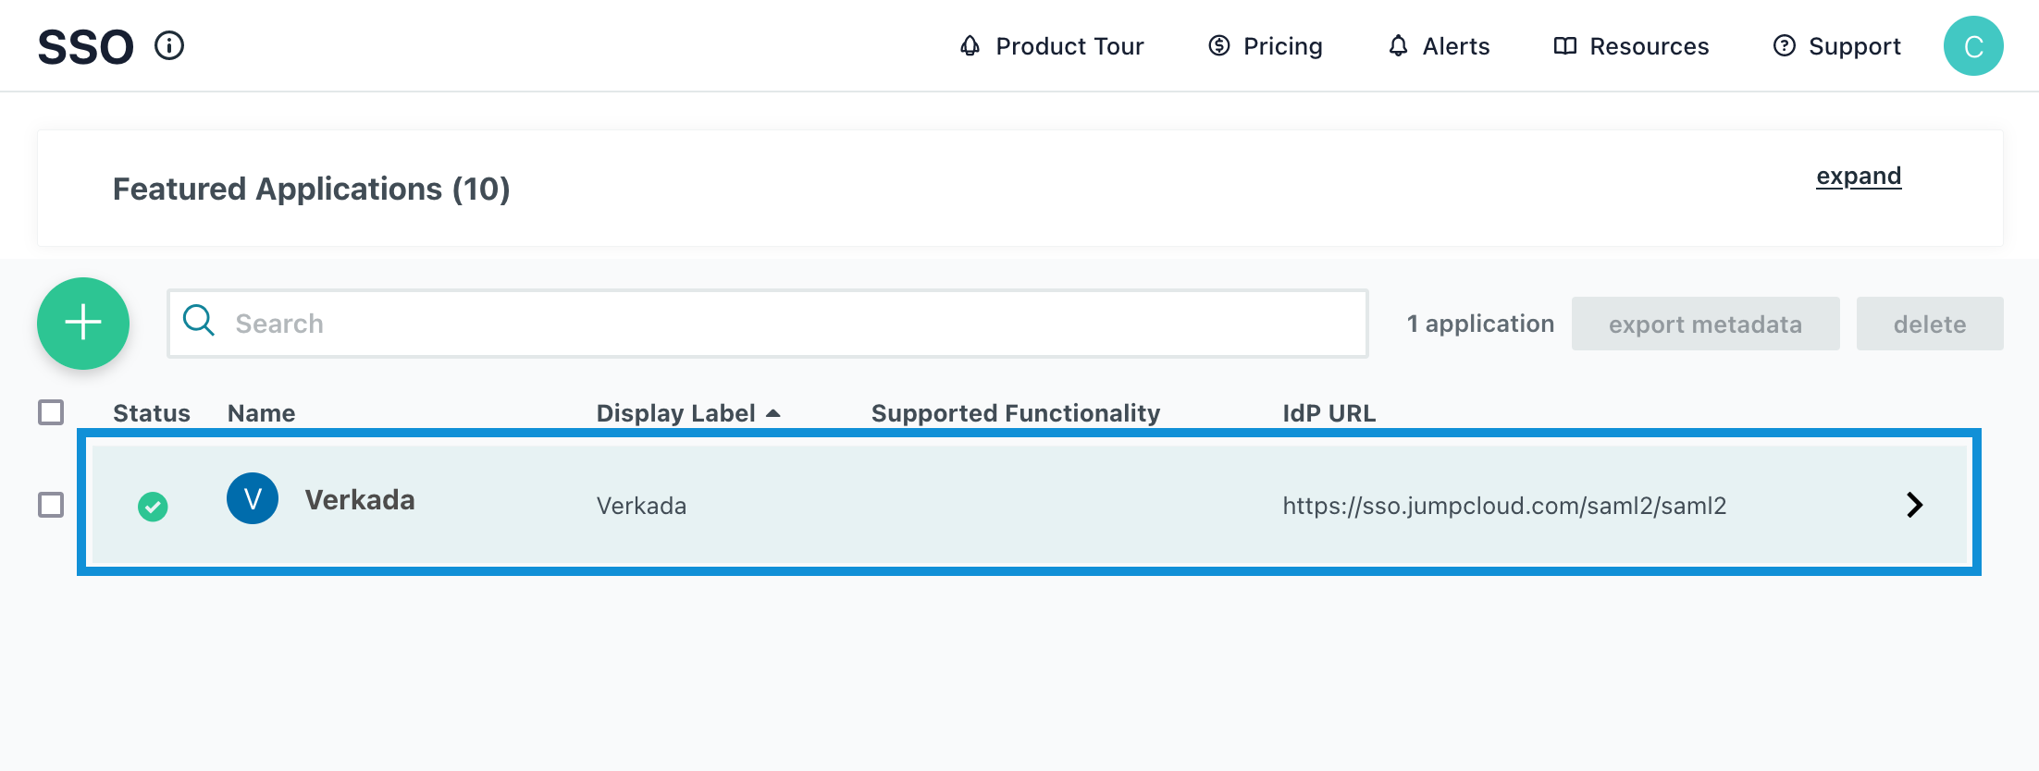Click the green active status checkmark
This screenshot has width=2039, height=771.
[x=153, y=507]
